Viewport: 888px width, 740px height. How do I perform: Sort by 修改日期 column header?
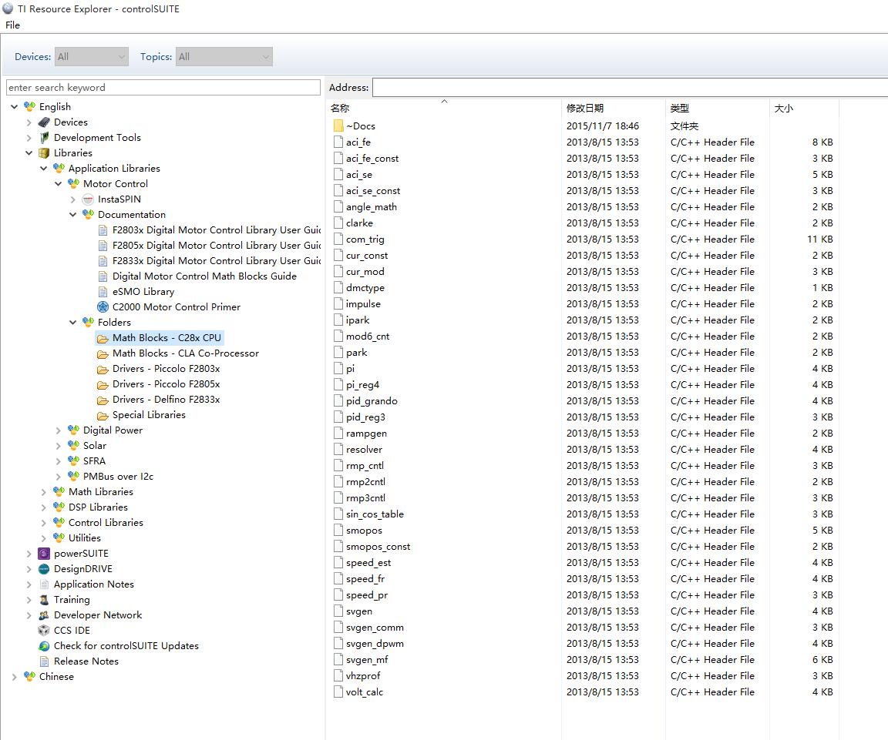614,108
